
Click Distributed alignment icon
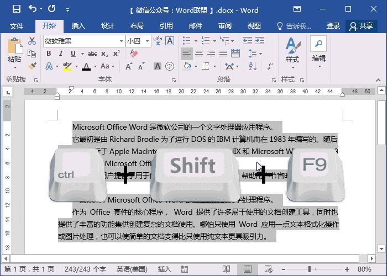click(235, 54)
